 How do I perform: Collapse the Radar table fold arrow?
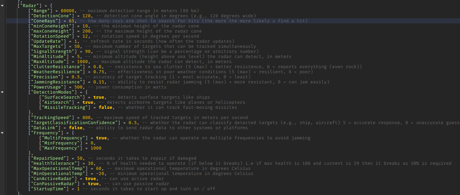pyautogui.click(x=2, y=5)
